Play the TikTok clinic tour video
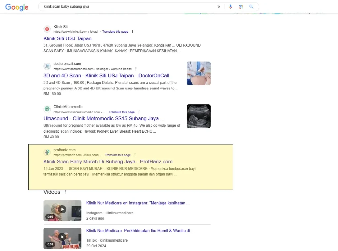 click(62, 236)
